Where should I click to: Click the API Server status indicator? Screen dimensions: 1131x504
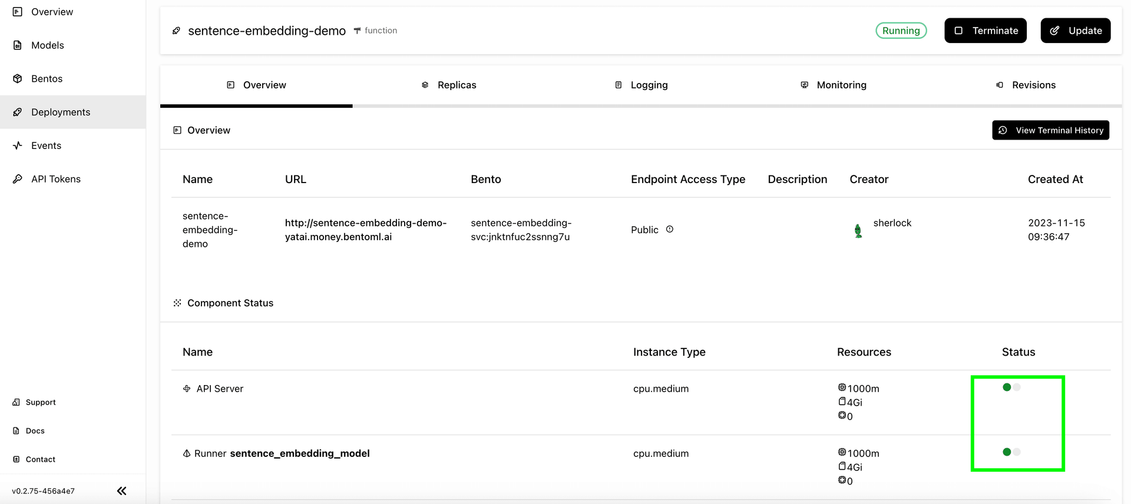pyautogui.click(x=1011, y=387)
